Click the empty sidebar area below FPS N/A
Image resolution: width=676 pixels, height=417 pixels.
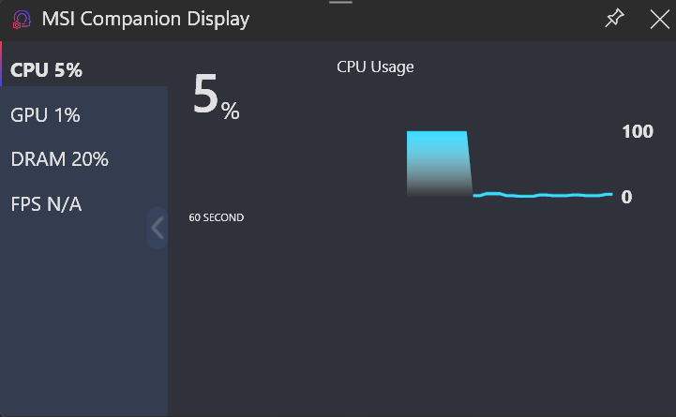click(x=83, y=319)
